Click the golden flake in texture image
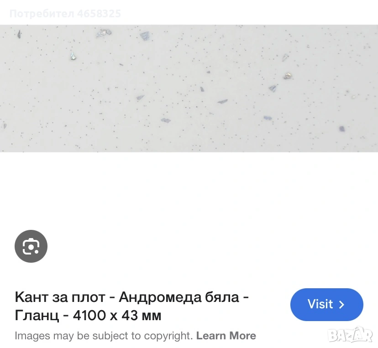 coord(288,76)
